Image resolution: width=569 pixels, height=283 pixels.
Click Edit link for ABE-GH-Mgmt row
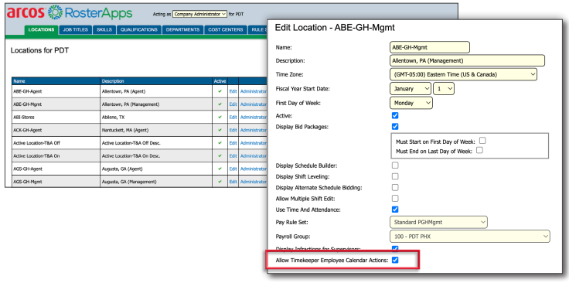[x=233, y=104]
